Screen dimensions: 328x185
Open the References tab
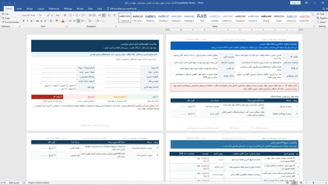click(54, 9)
